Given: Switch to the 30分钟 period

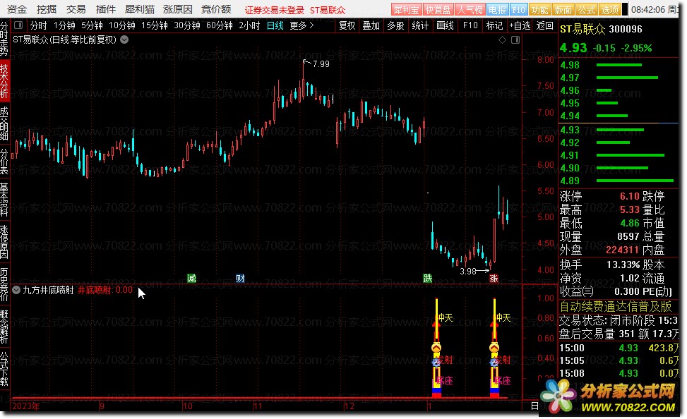Looking at the screenshot, I should point(187,26).
